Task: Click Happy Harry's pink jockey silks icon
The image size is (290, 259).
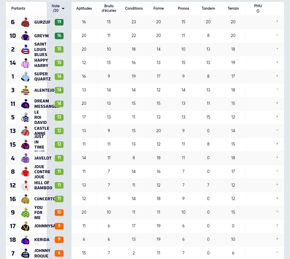Action: (25, 63)
